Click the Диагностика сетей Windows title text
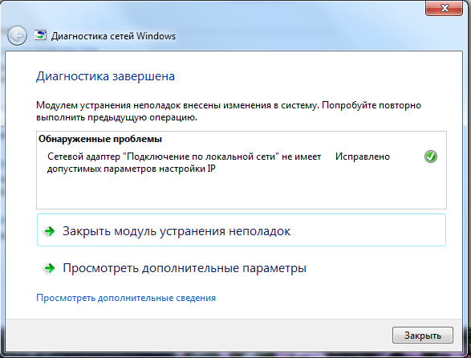Screen dimensions: 471x358 (x=113, y=36)
